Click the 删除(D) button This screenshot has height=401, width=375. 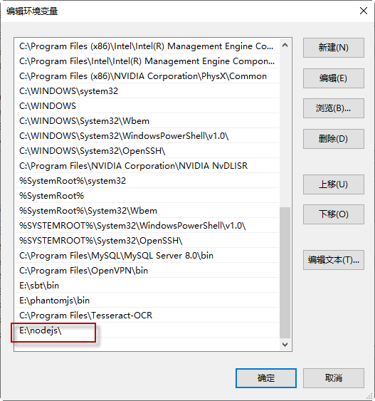click(x=333, y=139)
